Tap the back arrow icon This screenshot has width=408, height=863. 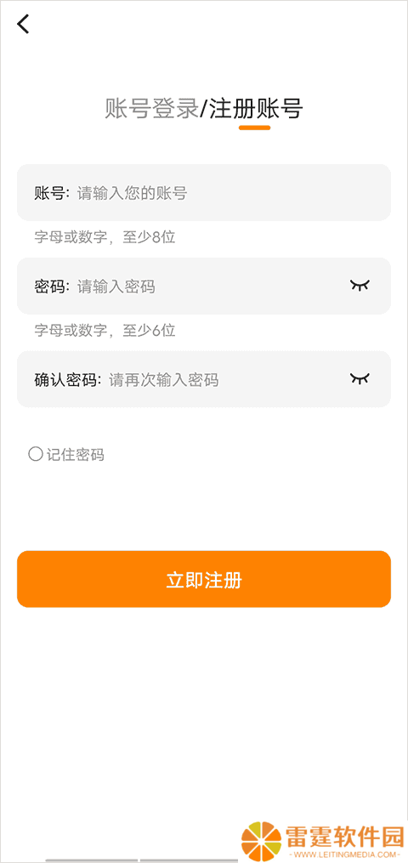click(23, 24)
